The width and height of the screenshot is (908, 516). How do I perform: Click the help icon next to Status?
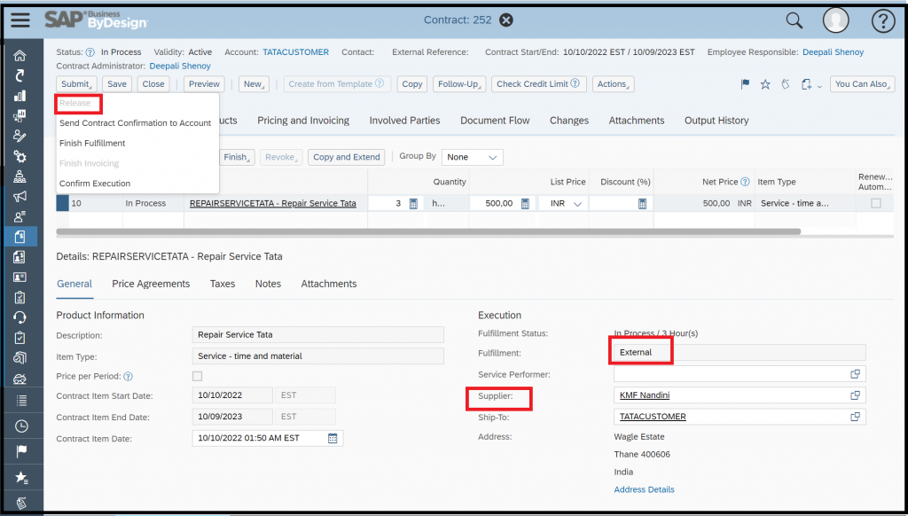click(x=90, y=52)
